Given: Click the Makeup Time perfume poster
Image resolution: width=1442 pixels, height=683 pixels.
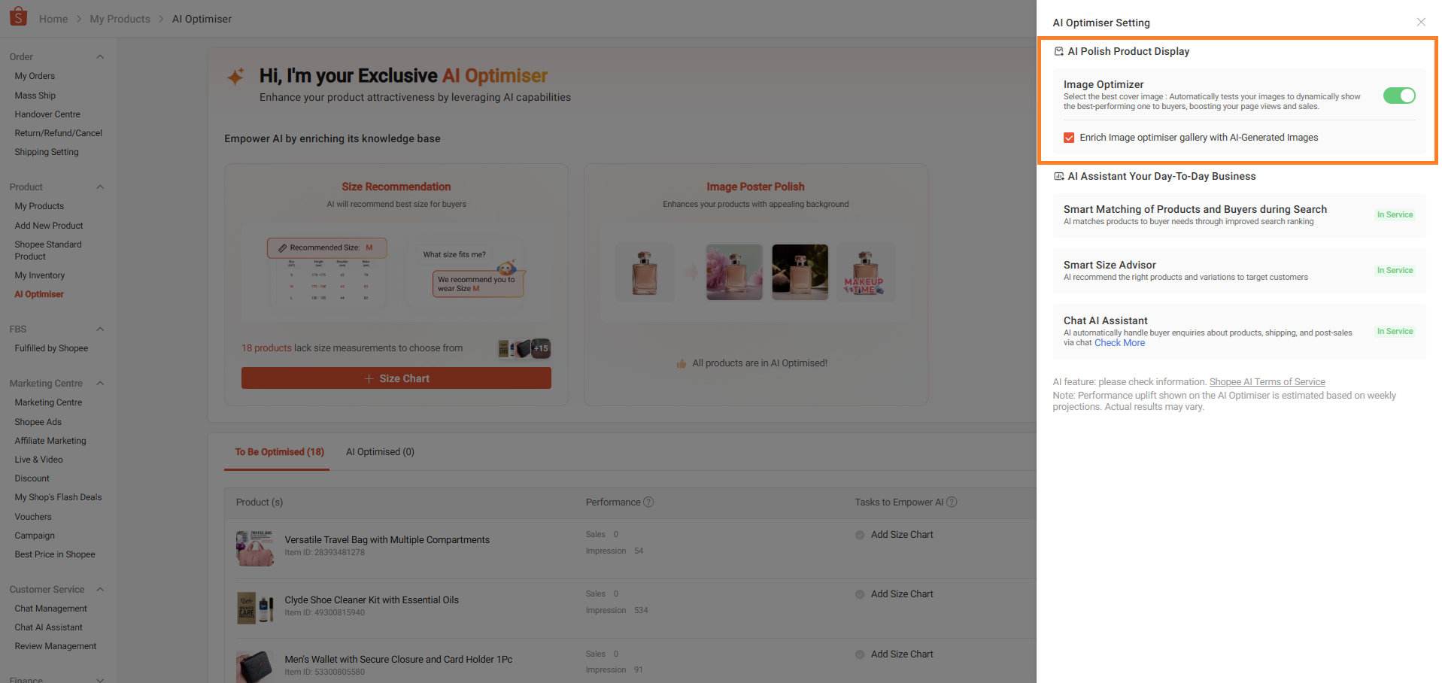Looking at the screenshot, I should [866, 272].
